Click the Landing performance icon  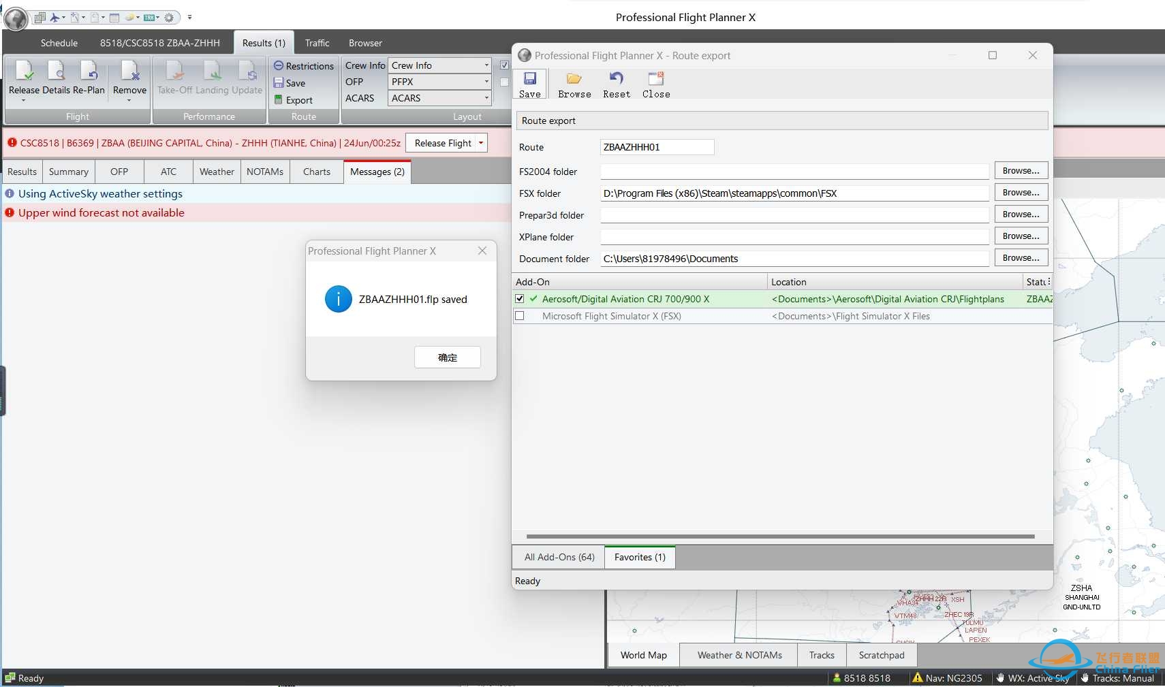pos(212,70)
